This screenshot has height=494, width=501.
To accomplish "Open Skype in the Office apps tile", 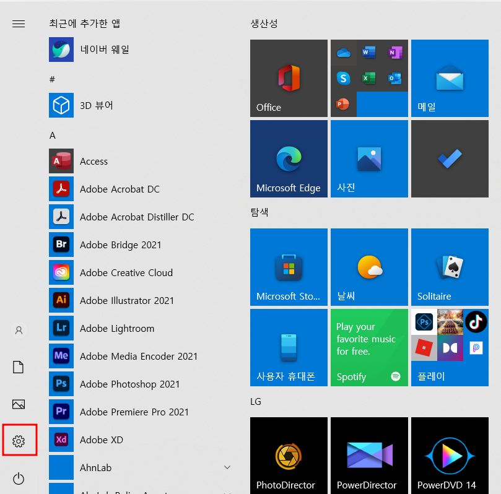I will (344, 78).
